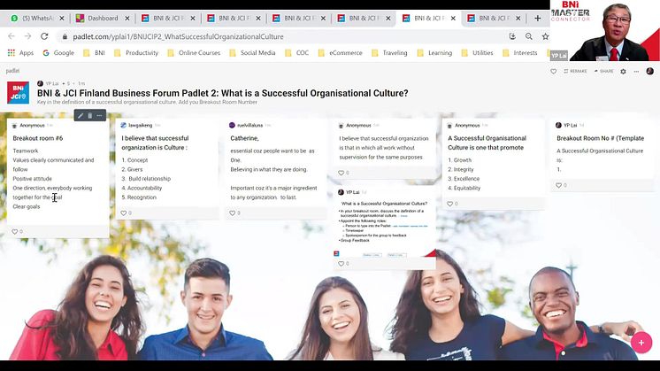Open the Productivity bookmarks folder

(x=136, y=52)
